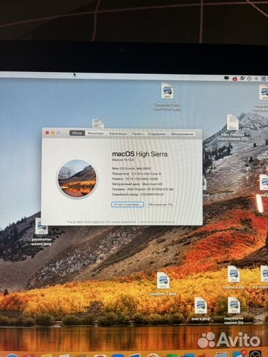Open the Хранилище tab
Image resolution: width=268 pixels, height=357 pixels.
click(118, 134)
